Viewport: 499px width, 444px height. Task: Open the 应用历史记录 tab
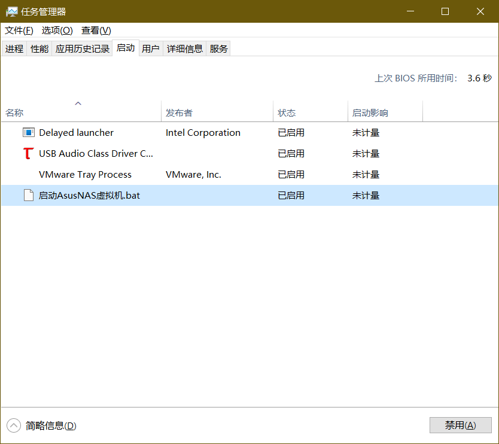(x=83, y=49)
